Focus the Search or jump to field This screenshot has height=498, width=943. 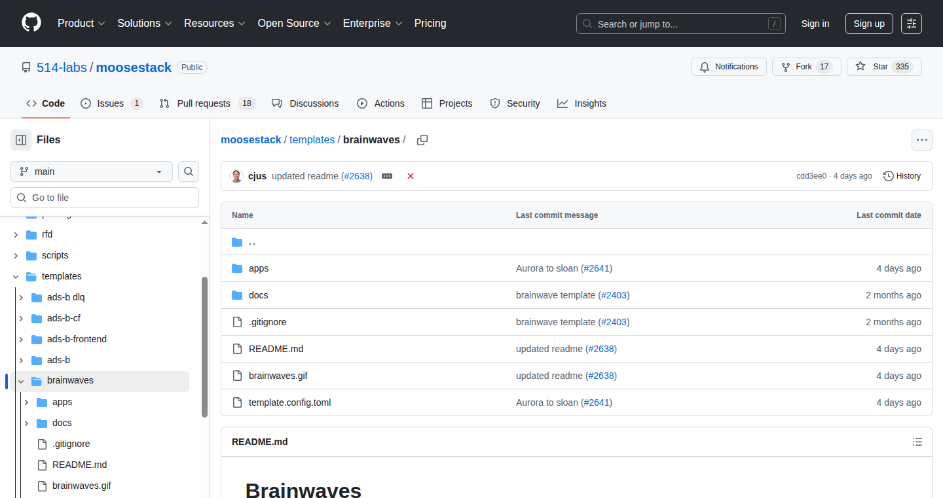click(681, 24)
